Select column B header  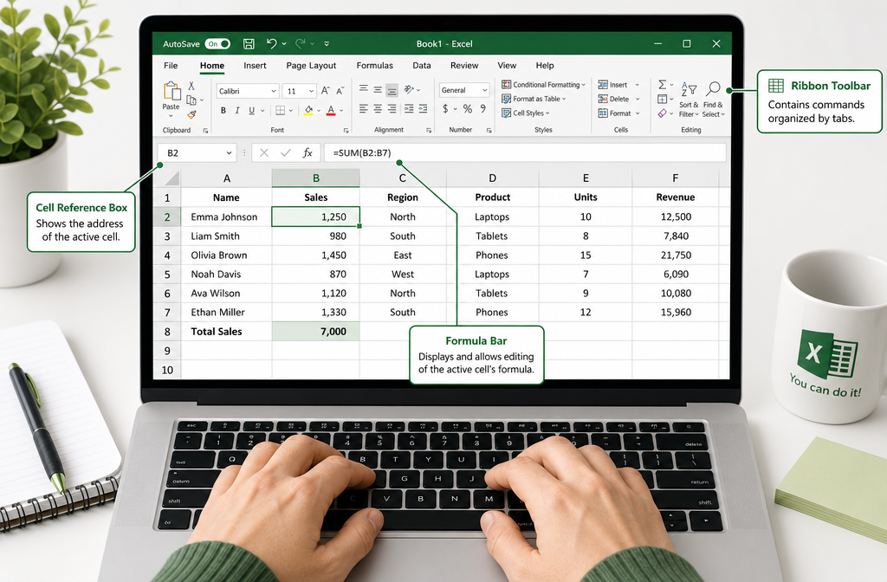315,178
